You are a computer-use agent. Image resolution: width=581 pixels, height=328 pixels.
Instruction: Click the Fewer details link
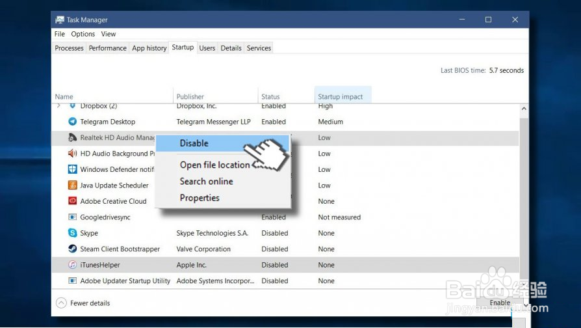tap(90, 303)
